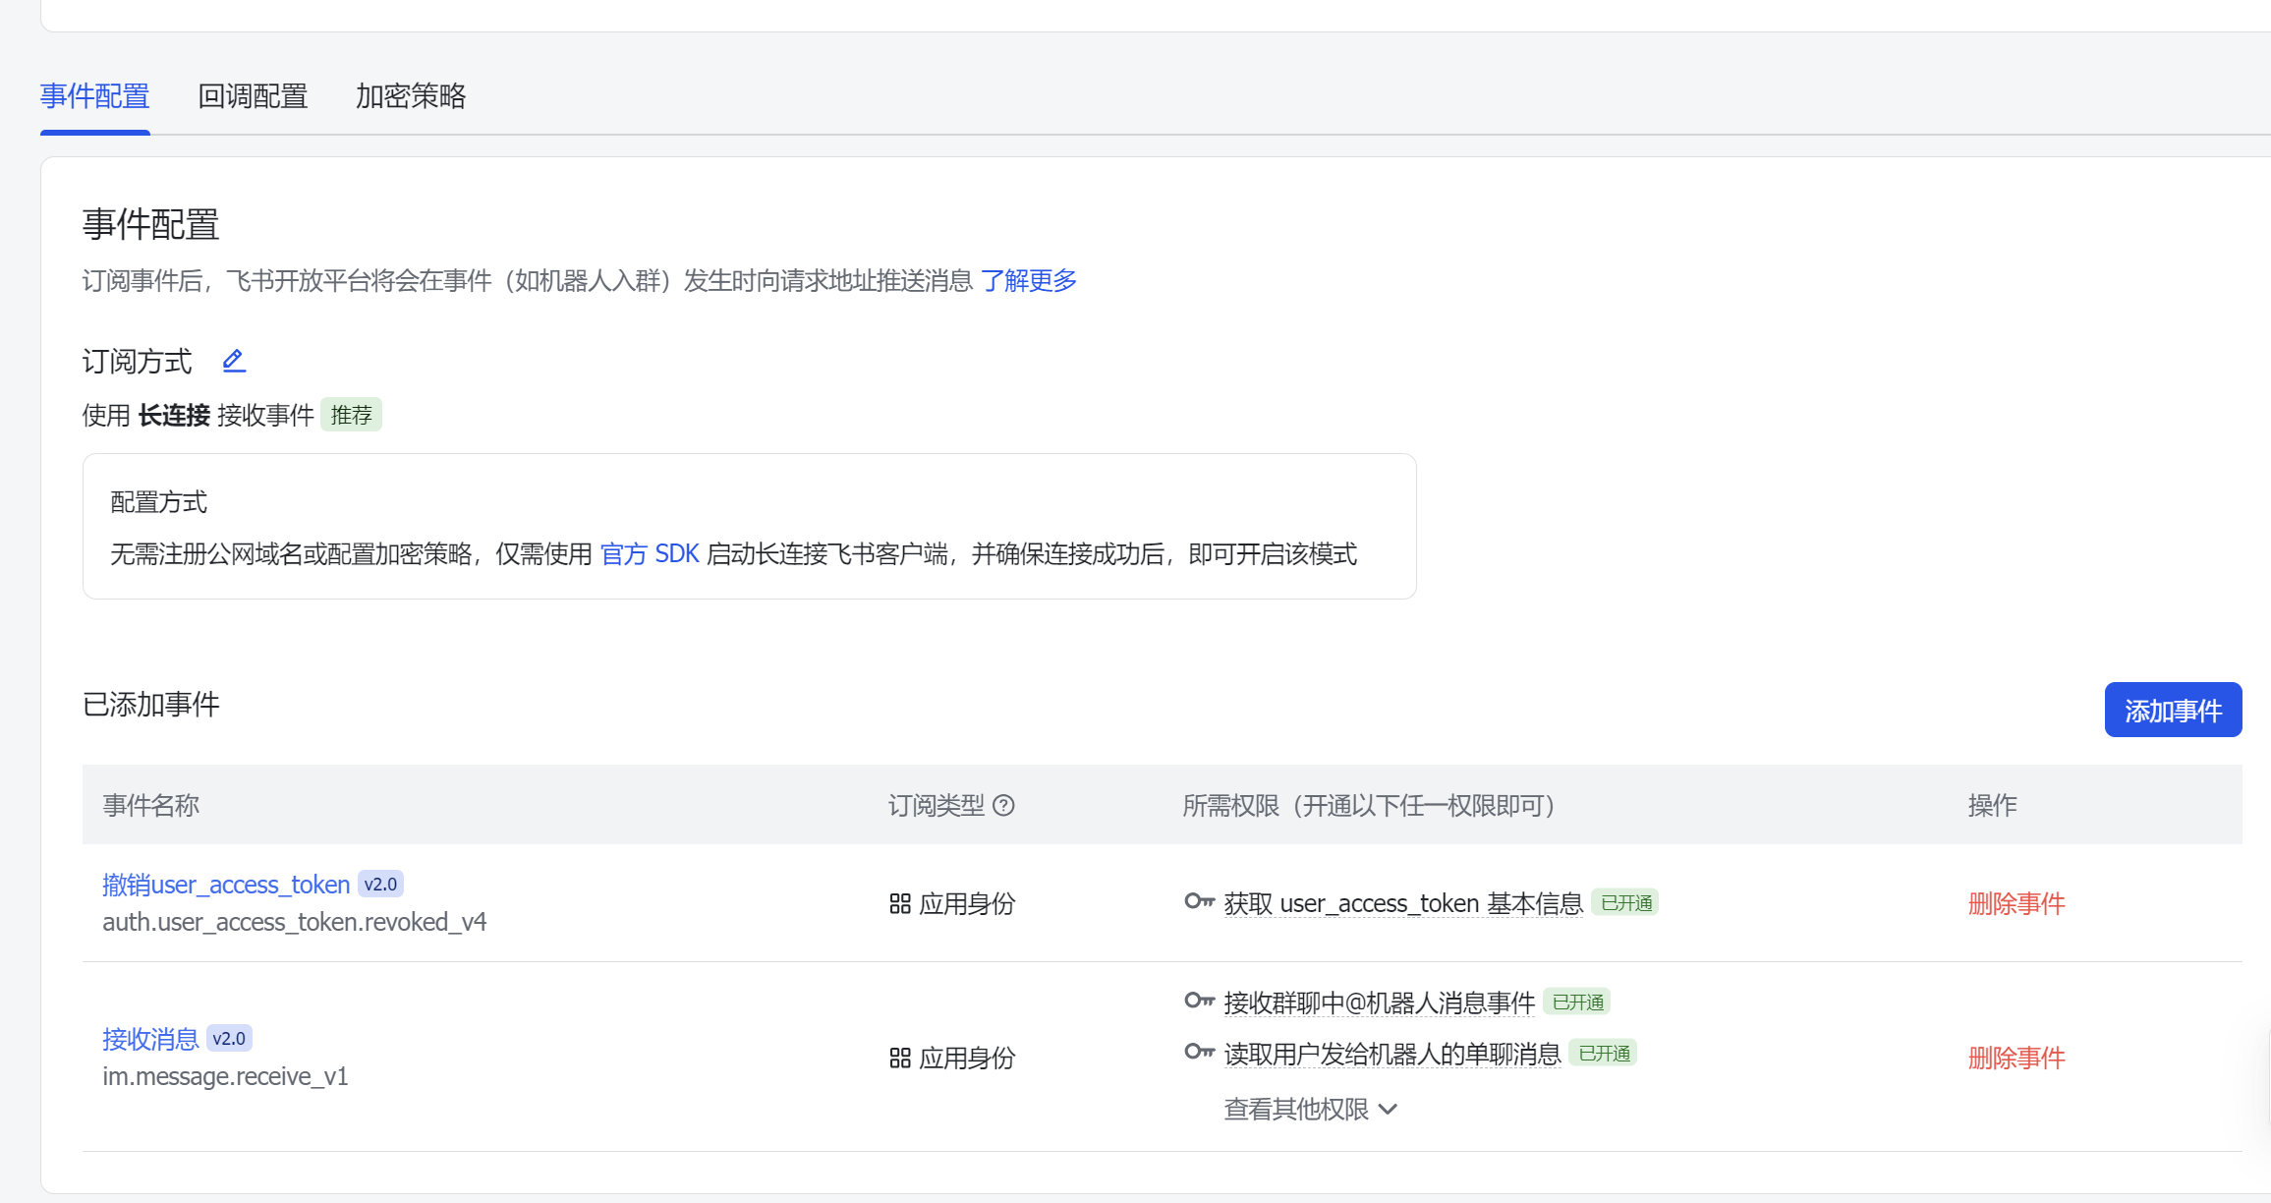Click the 读取用户发给机器人的单聊消息 permission text
This screenshot has width=2271, height=1203.
pos(1391,1055)
